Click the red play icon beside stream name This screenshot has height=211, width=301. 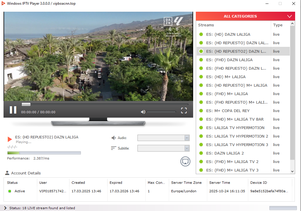(10, 139)
